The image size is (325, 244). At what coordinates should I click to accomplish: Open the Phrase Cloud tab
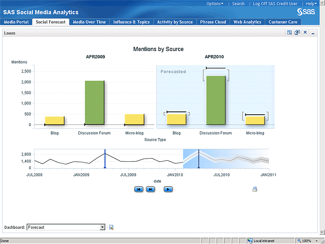point(213,22)
